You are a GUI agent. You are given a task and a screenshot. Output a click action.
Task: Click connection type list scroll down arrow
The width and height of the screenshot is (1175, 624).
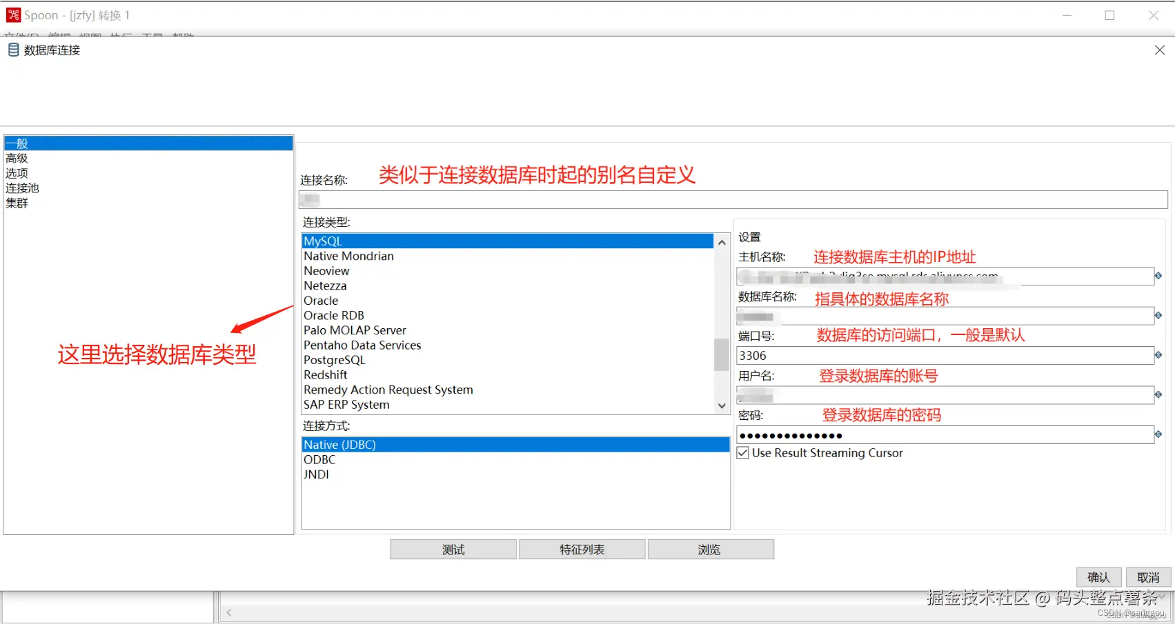point(722,405)
